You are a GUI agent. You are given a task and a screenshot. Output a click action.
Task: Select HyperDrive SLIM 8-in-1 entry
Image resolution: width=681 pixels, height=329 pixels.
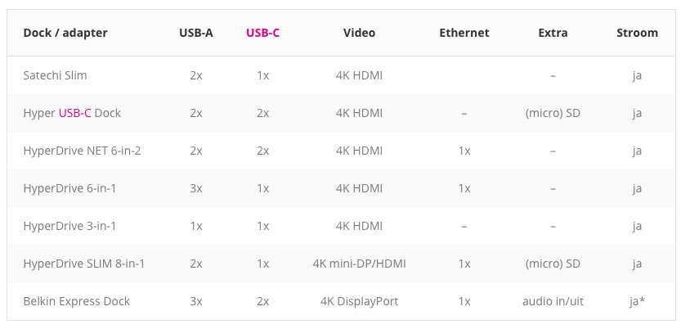point(84,264)
